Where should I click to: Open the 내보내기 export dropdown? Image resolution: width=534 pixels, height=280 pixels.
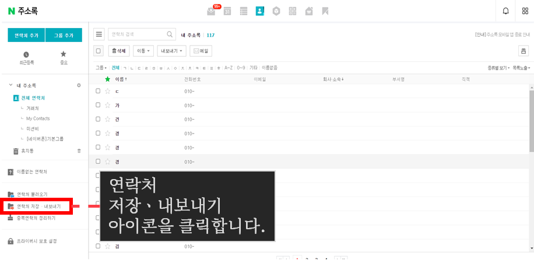[171, 51]
